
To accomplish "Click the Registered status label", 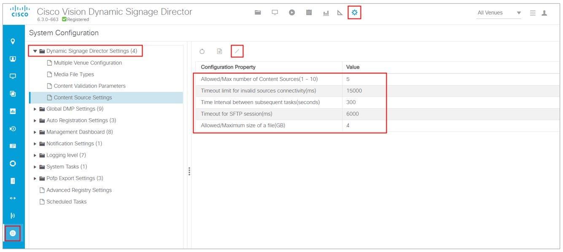I will pos(78,19).
